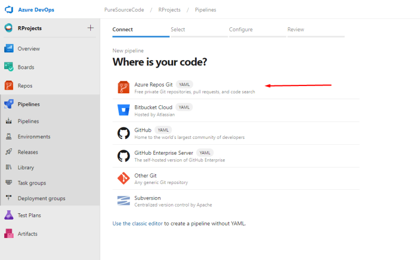This screenshot has width=420, height=260.
Task: Click the Azure Repos Git icon
Action: coord(123,88)
